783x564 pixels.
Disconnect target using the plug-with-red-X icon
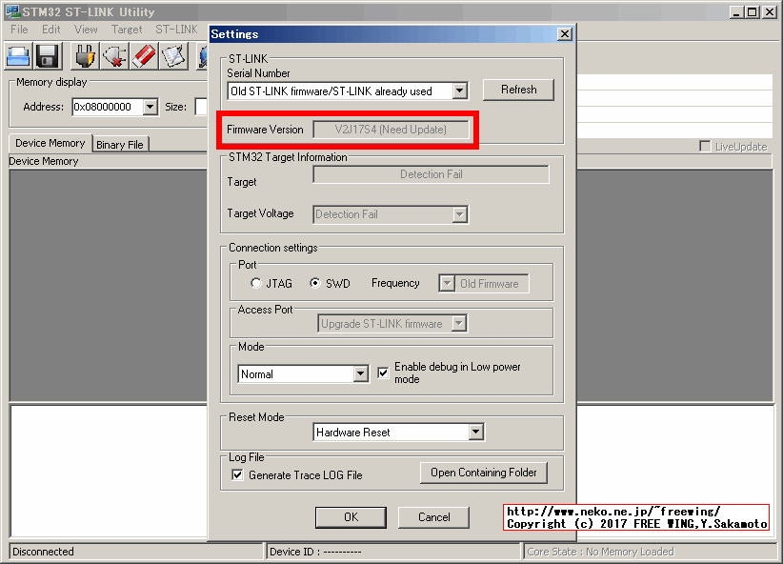(114, 56)
